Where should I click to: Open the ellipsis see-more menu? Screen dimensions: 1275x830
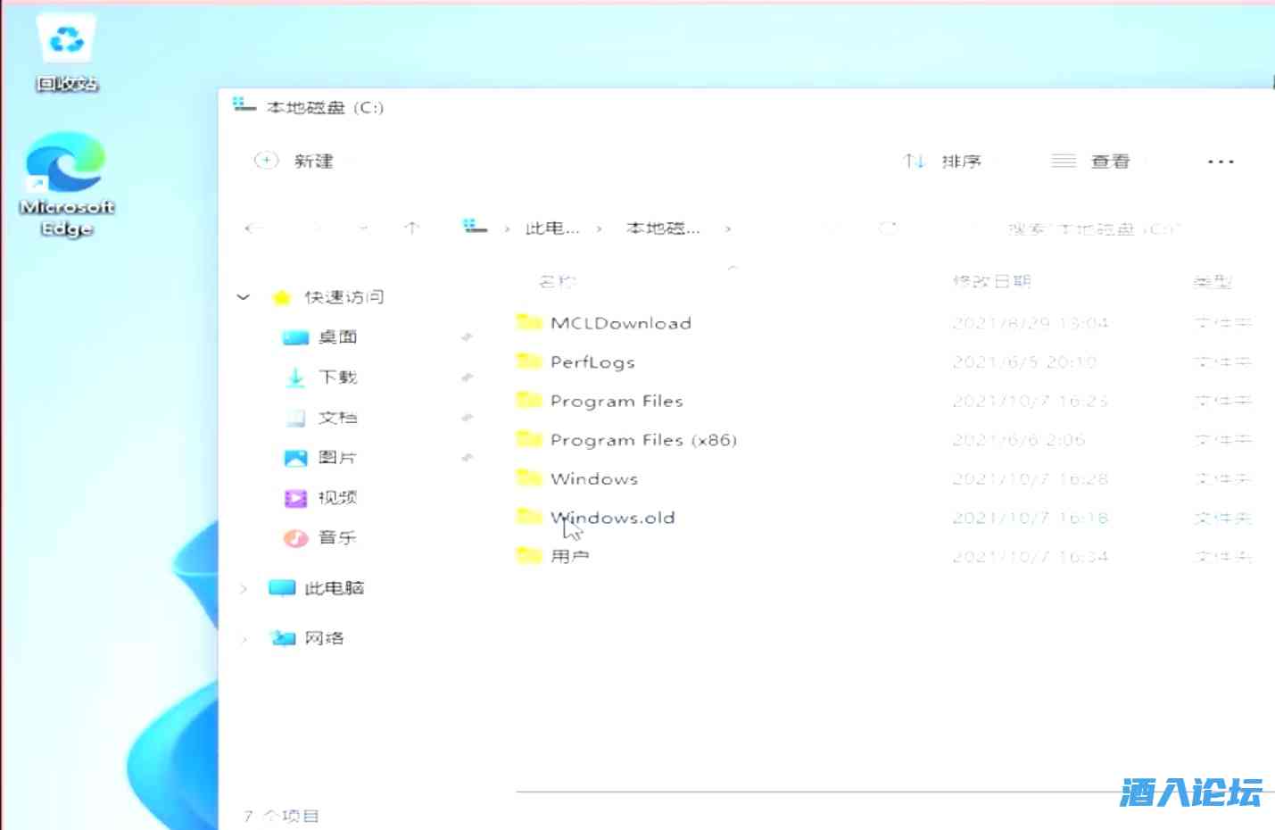point(1219,161)
